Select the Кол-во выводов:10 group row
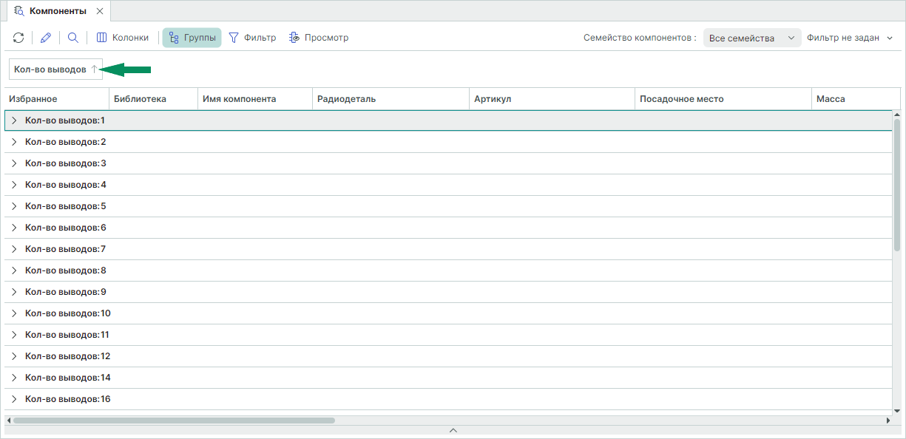Viewport: 906px width, 439px height. 68,313
